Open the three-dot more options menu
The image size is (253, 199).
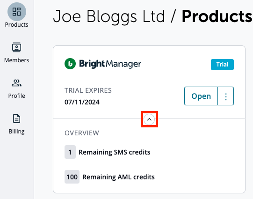click(226, 96)
